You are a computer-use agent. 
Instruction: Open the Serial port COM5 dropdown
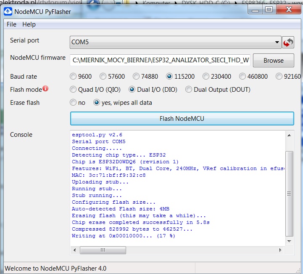point(176,42)
